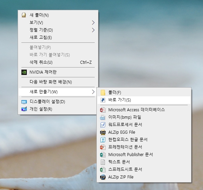The image size is (203, 190).
Task: Choose 워드프로세서 문서 entry
Action: 144,125
